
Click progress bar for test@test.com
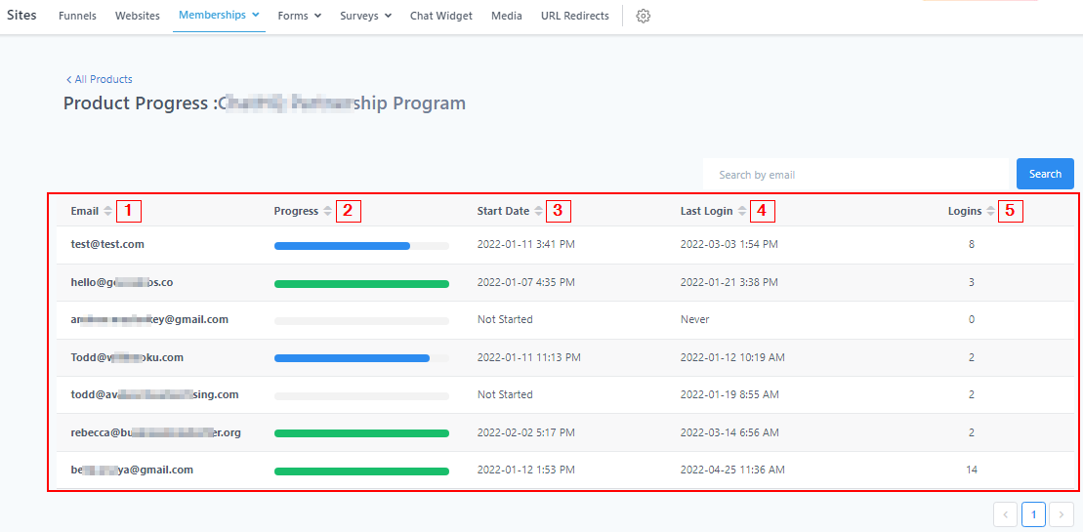click(x=361, y=245)
